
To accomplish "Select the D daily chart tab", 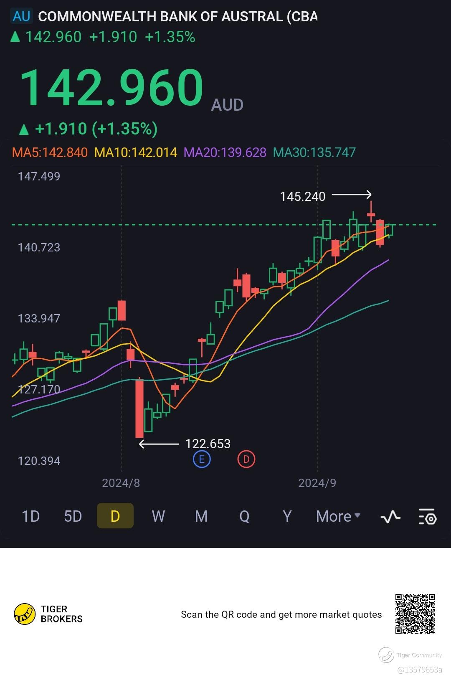I will [x=115, y=516].
